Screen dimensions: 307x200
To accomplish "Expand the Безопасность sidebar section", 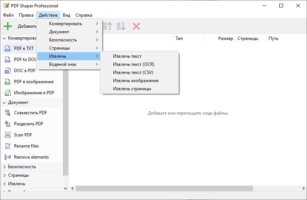I will click(4, 167).
